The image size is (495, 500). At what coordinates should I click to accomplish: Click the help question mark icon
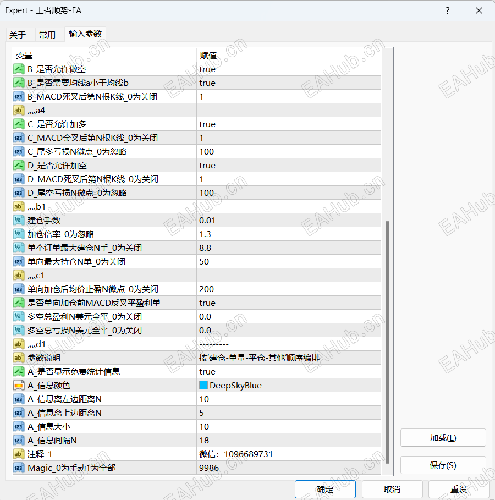coord(447,10)
